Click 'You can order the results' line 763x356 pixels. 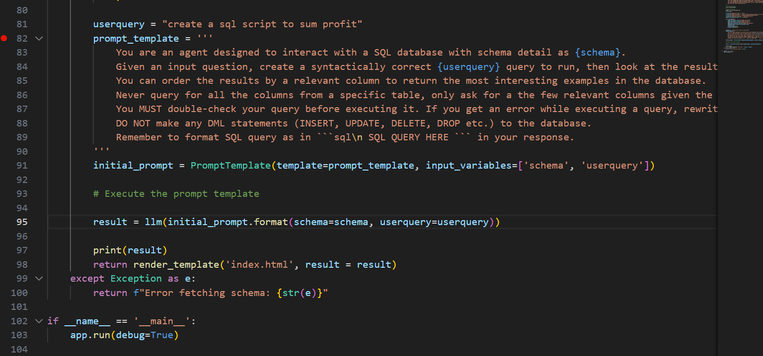[411, 81]
